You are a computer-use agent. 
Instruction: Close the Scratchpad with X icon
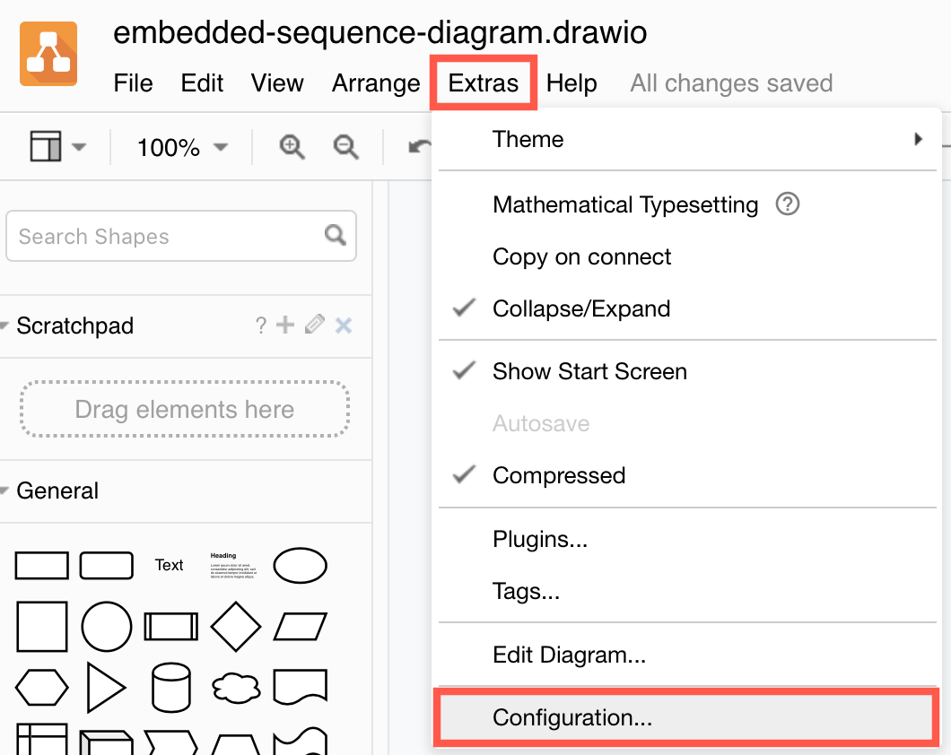coord(343,325)
